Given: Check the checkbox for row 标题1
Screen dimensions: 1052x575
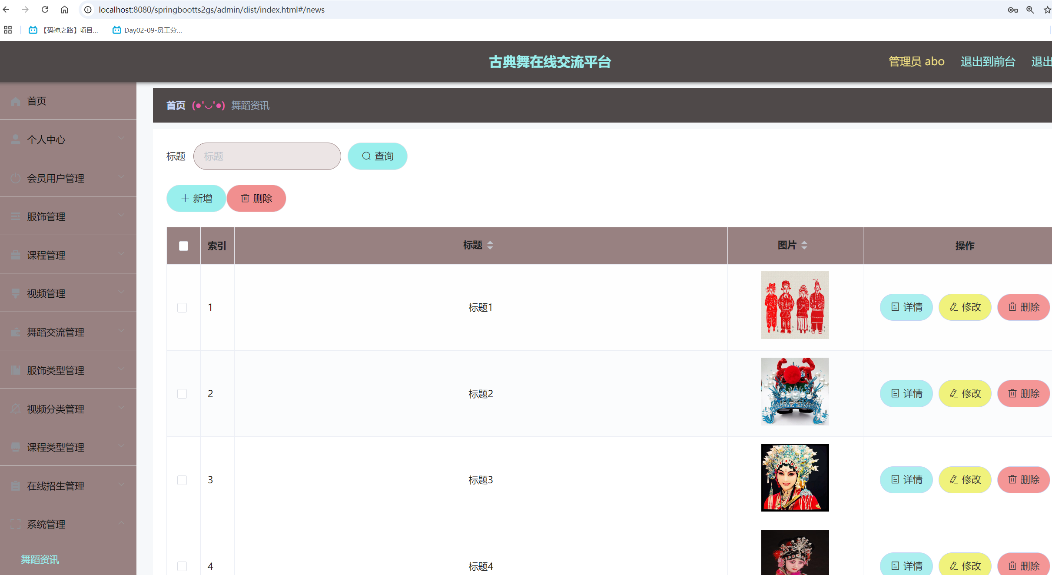Looking at the screenshot, I should click(182, 308).
